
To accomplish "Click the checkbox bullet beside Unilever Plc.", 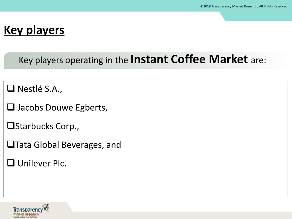I will [x=11, y=163].
